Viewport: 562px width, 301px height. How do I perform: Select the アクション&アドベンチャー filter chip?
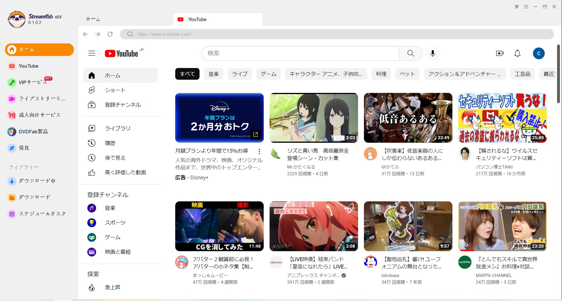click(465, 74)
